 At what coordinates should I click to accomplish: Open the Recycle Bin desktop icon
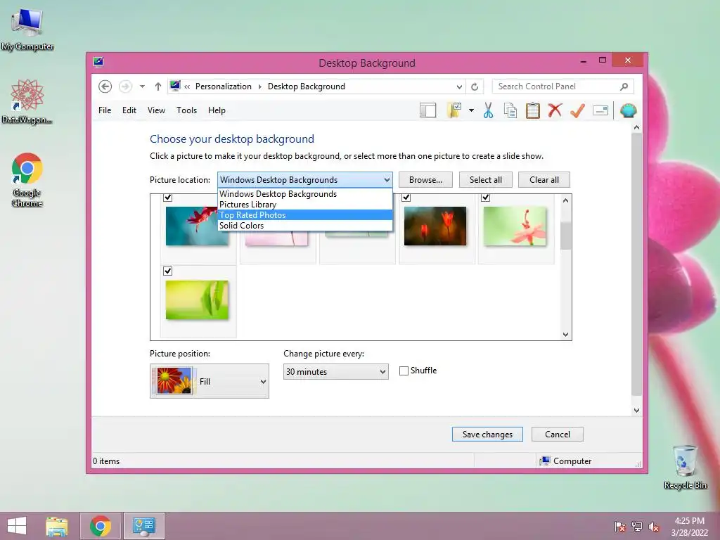point(685,467)
